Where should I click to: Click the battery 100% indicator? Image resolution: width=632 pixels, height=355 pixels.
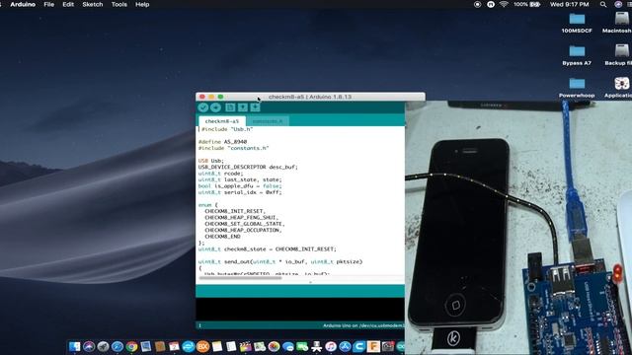pos(526,4)
